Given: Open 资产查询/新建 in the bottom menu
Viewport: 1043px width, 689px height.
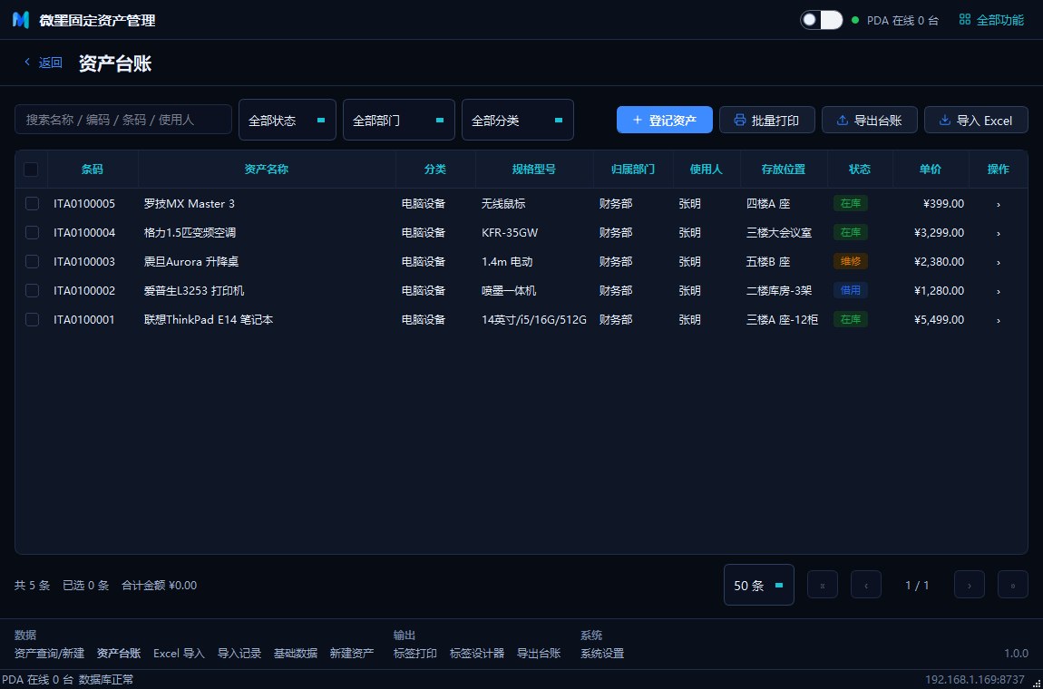Looking at the screenshot, I should 49,653.
